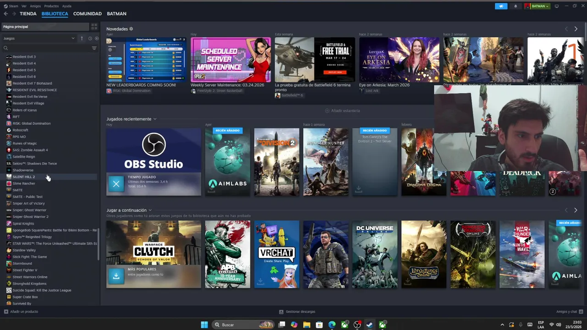Open the NEW LEADERBOARDS COMING SOON news thumbnail
This screenshot has height=330, width=587.
[x=146, y=60]
